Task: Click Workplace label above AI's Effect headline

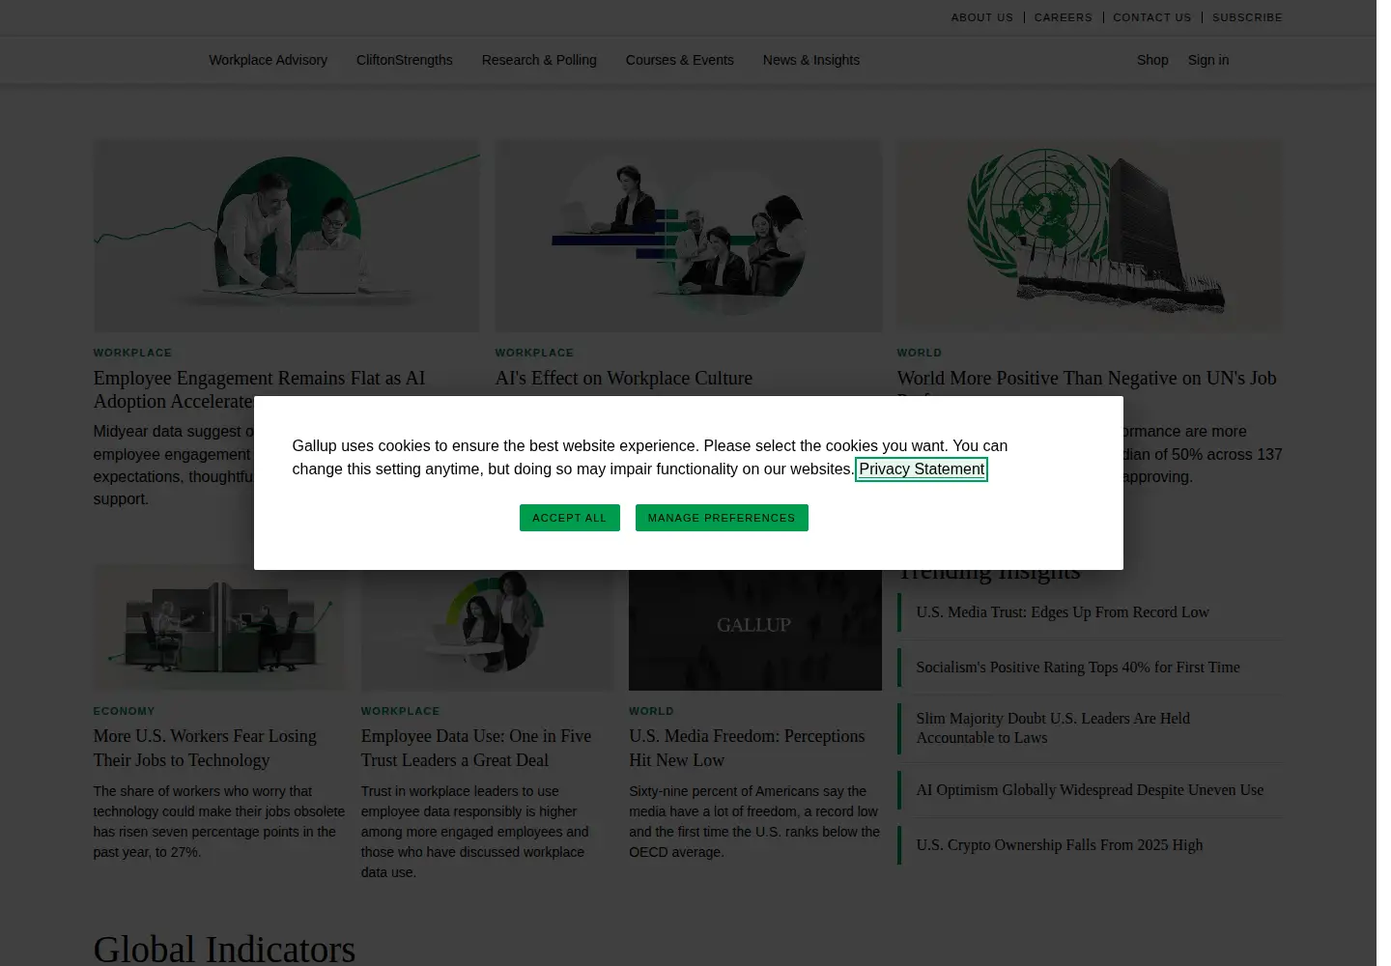Action: [x=534, y=353]
